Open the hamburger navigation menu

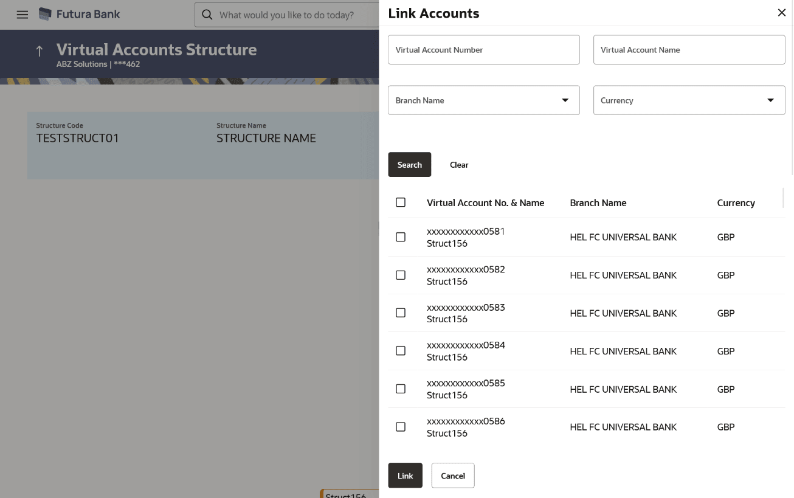coord(22,15)
